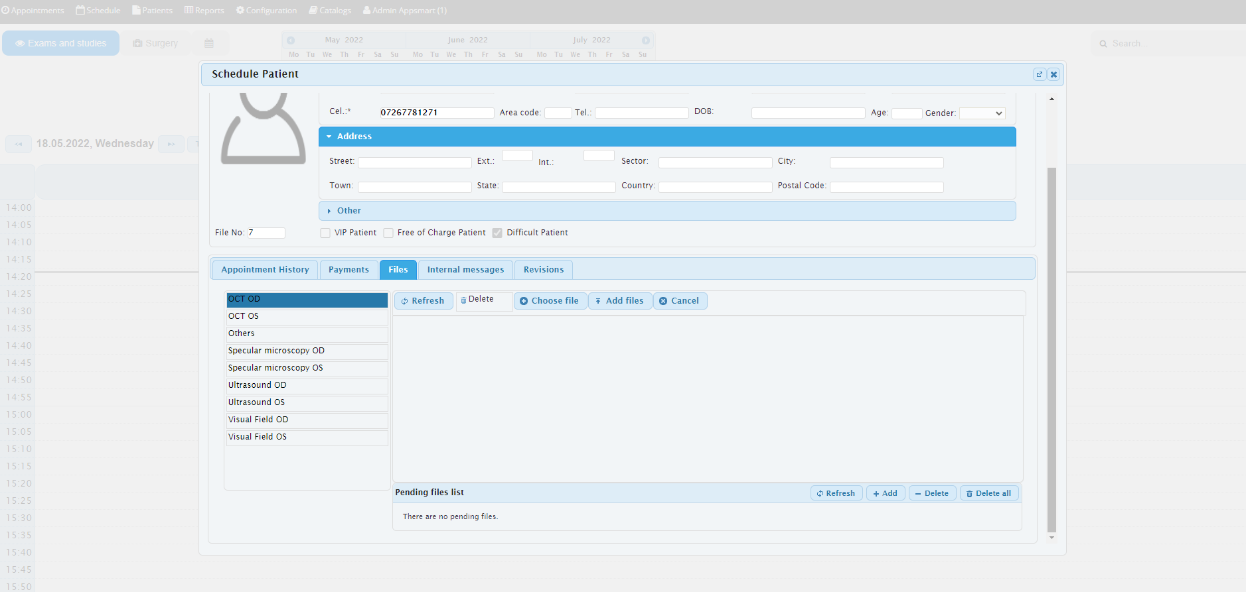The image size is (1246, 592).
Task: Click the City input field
Action: (887, 162)
